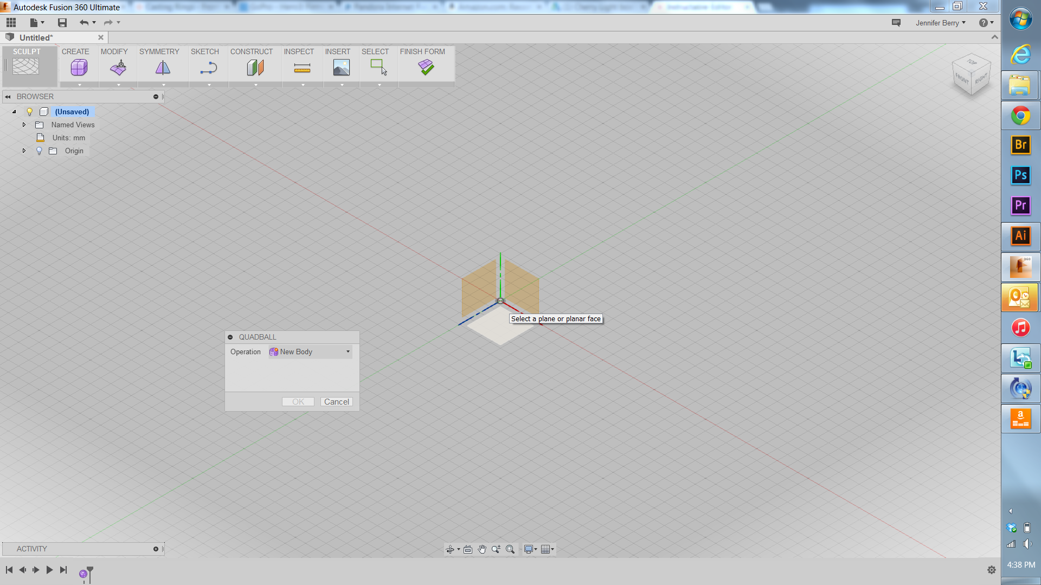Image resolution: width=1041 pixels, height=585 pixels.
Task: Select the Create Form tool in the Create panel
Action: click(x=79, y=67)
